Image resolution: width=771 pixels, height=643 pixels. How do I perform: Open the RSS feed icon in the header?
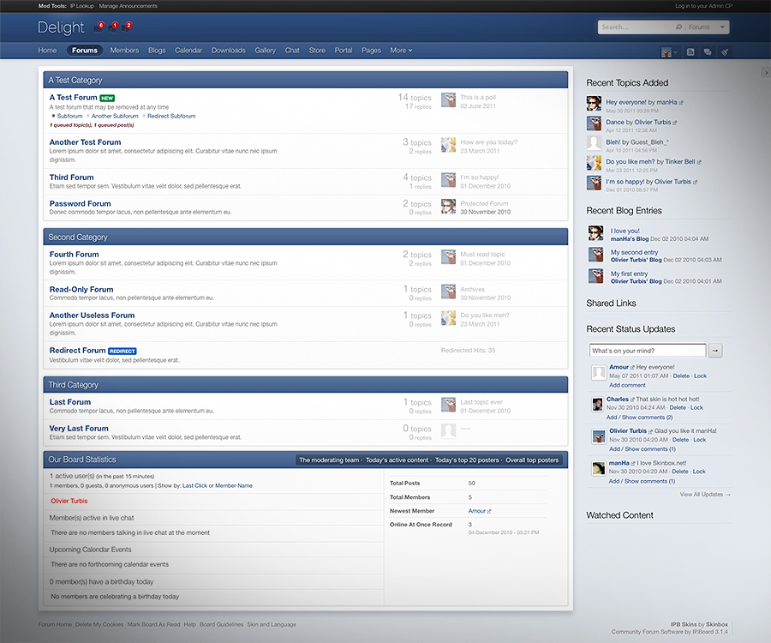coord(691,51)
